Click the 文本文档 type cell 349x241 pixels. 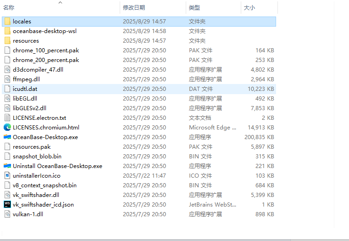coord(200,118)
